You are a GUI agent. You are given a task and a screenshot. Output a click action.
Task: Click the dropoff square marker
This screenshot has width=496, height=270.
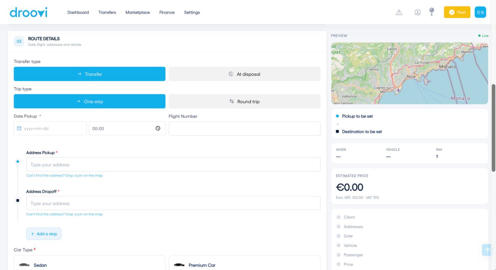click(18, 201)
